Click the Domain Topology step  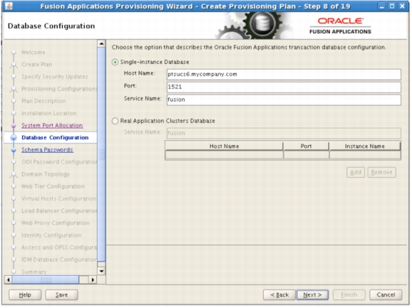[x=46, y=174]
